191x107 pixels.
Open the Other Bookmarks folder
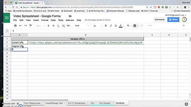click(182, 11)
